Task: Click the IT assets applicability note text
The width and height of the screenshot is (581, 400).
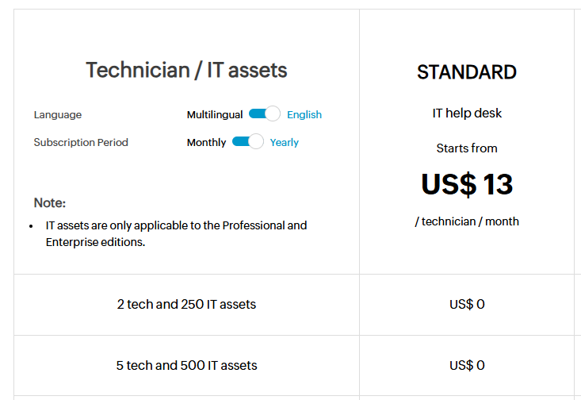Action: (x=176, y=233)
